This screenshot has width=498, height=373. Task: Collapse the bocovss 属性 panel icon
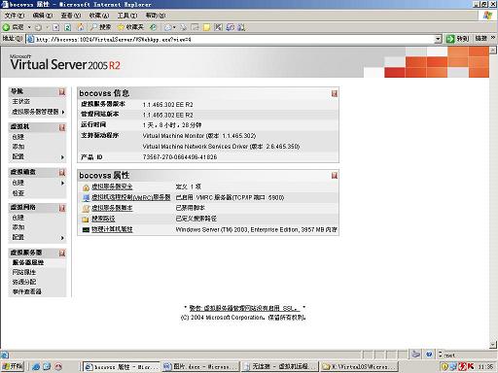coord(335,176)
